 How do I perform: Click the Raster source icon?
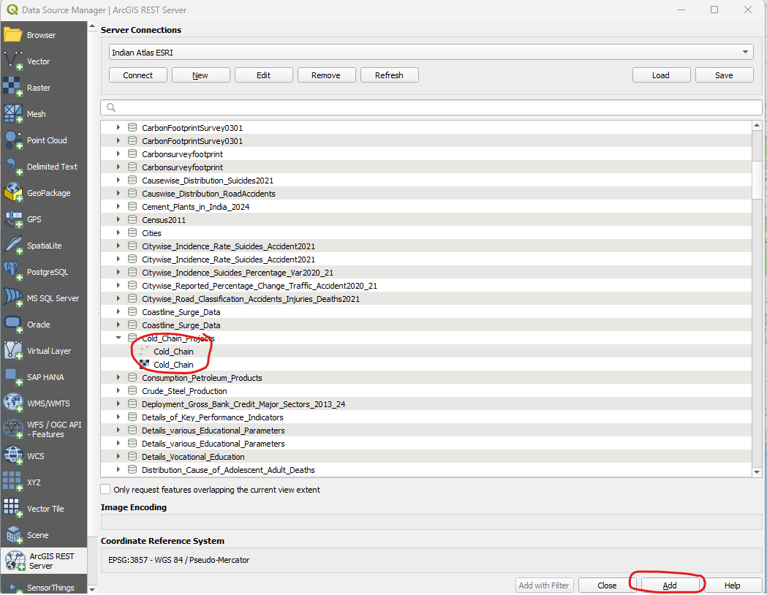point(13,88)
